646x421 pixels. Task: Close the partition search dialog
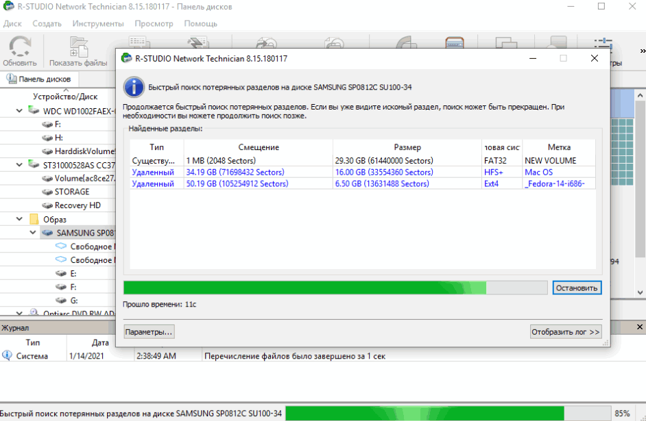[594, 58]
